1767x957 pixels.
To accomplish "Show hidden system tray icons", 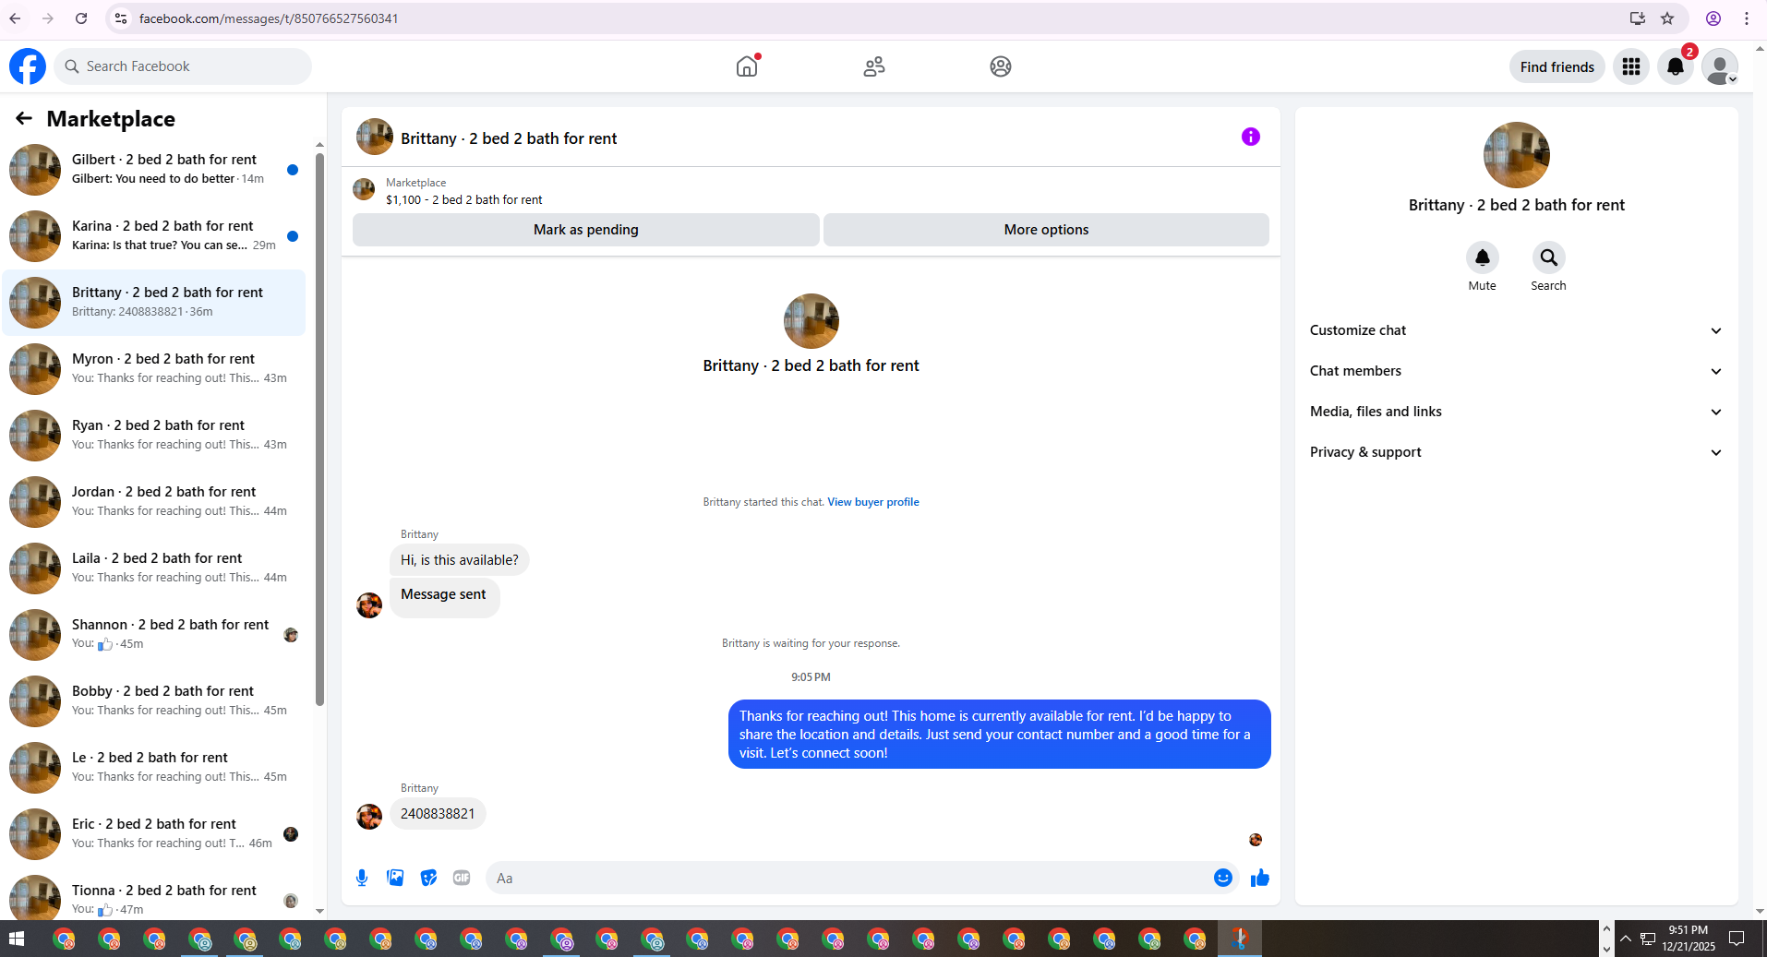I will click(x=1626, y=939).
